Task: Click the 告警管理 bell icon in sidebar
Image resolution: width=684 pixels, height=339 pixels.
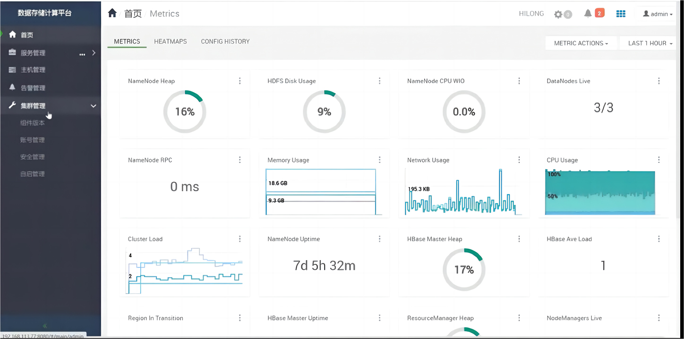Action: coord(12,87)
